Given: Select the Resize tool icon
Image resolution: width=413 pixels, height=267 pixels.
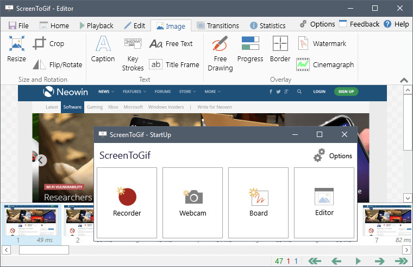Looking at the screenshot, I should pos(17,43).
